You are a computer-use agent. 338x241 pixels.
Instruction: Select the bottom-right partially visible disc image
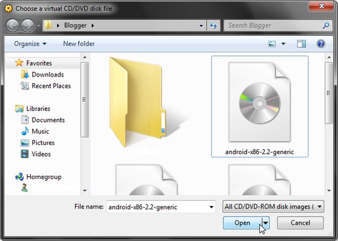pyautogui.click(x=260, y=180)
